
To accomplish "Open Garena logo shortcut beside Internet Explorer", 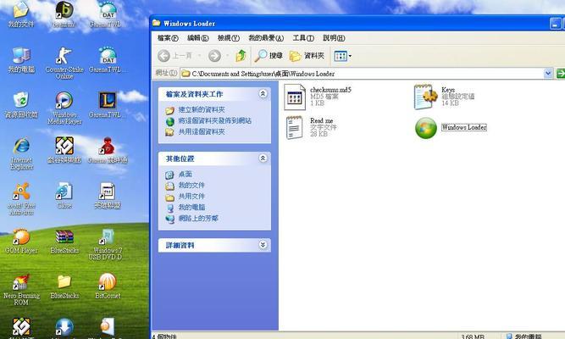I will [64, 150].
